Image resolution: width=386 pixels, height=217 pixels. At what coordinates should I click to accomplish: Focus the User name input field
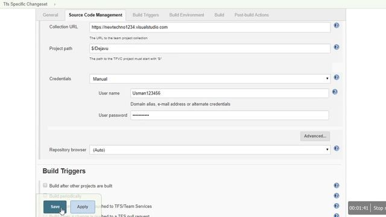(229, 93)
